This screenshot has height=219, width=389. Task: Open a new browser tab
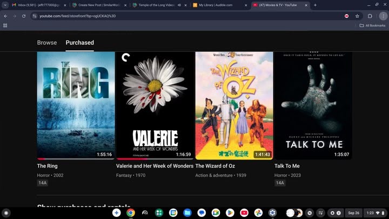click(x=315, y=5)
